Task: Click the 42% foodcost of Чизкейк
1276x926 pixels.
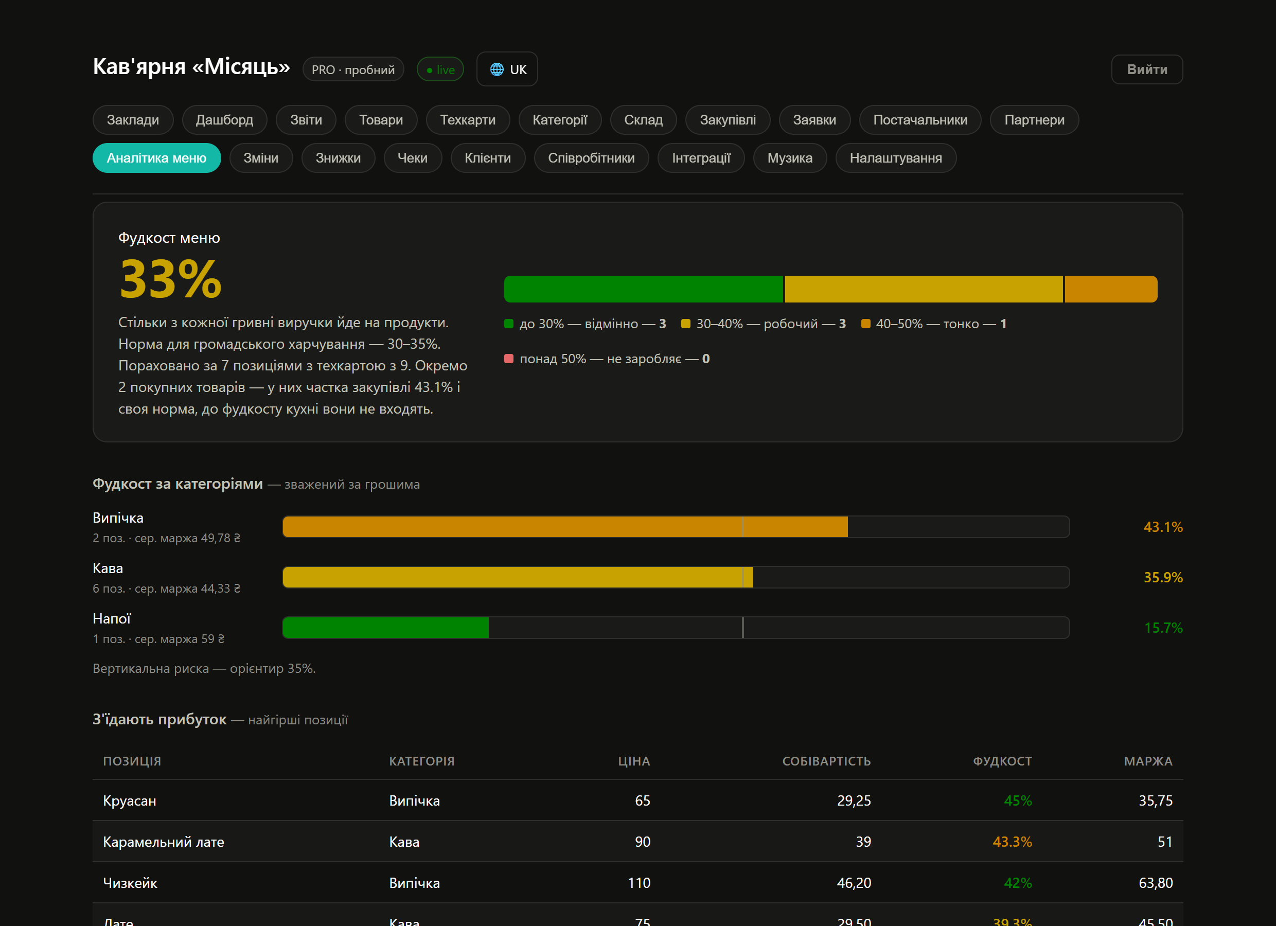Action: pos(1018,883)
